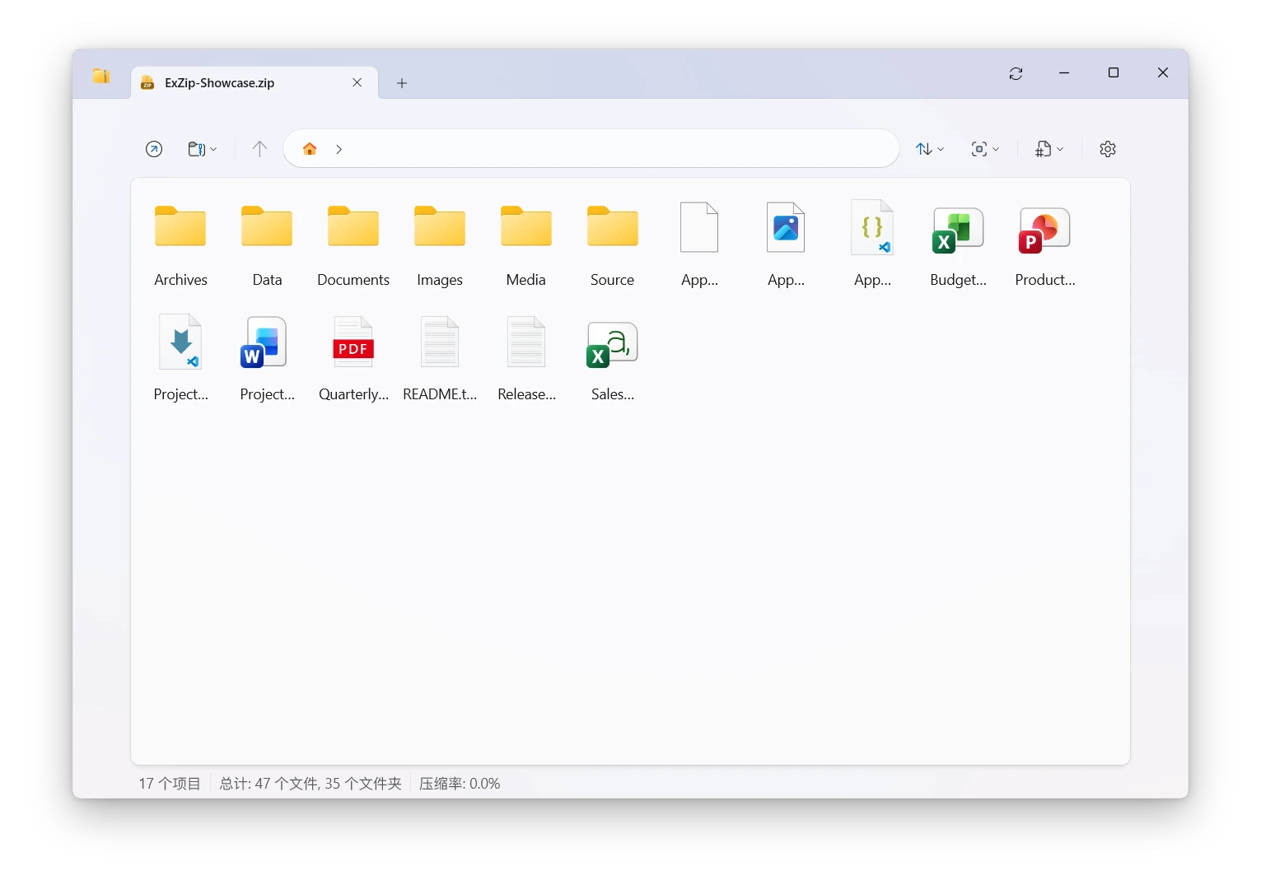1261x894 pixels.
Task: Open the Data folder
Action: coord(267,244)
